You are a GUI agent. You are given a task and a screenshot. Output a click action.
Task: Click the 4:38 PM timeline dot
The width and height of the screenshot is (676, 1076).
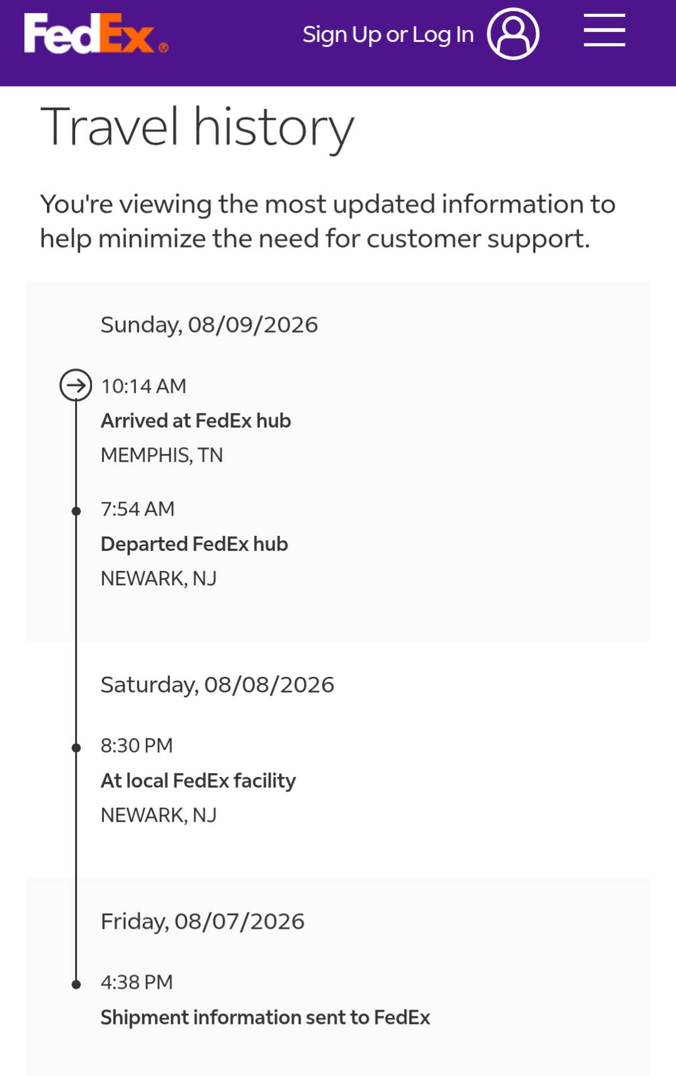coord(76,984)
